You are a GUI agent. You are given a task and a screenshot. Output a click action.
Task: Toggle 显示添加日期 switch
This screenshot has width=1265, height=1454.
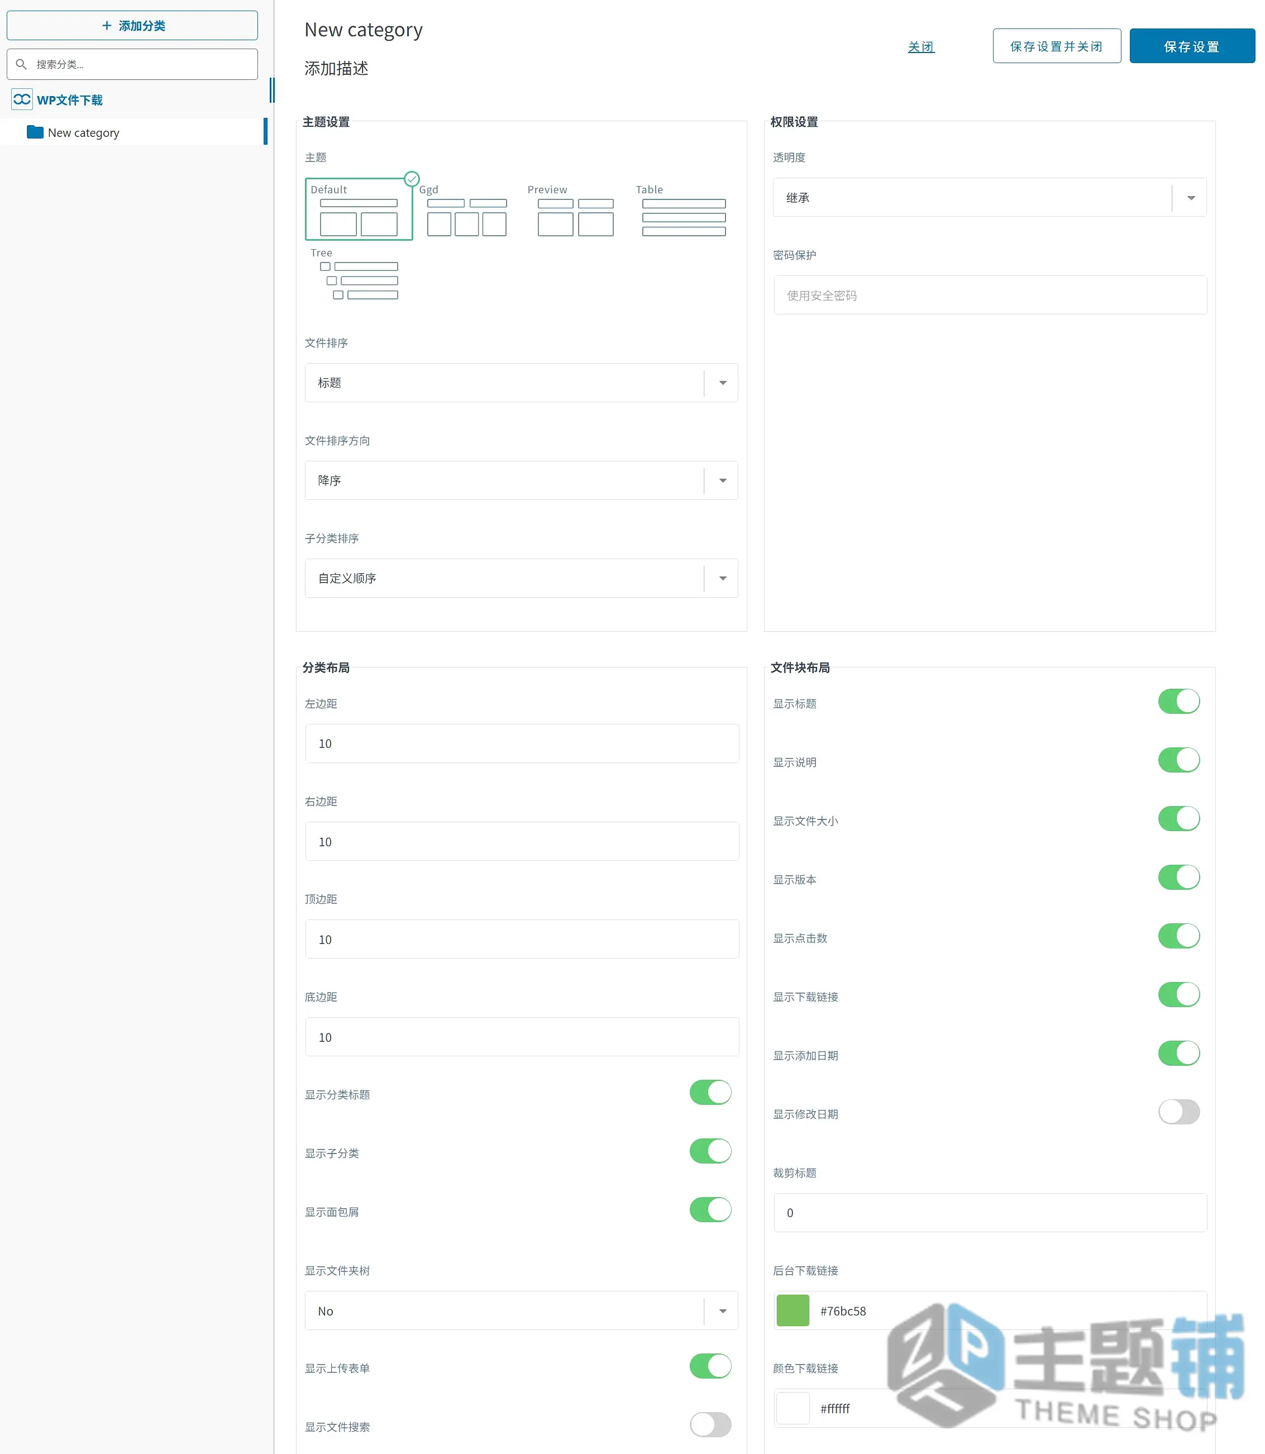(x=1179, y=1053)
